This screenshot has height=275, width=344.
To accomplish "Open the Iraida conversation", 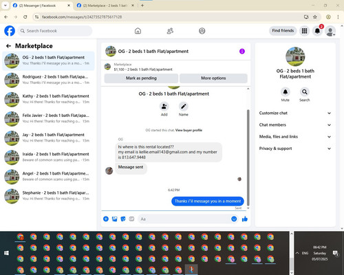I will pos(48,157).
